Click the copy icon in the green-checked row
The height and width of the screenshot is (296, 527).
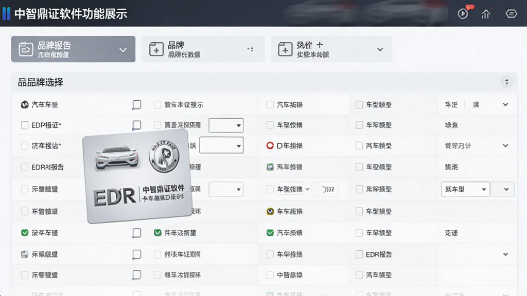coord(137,233)
